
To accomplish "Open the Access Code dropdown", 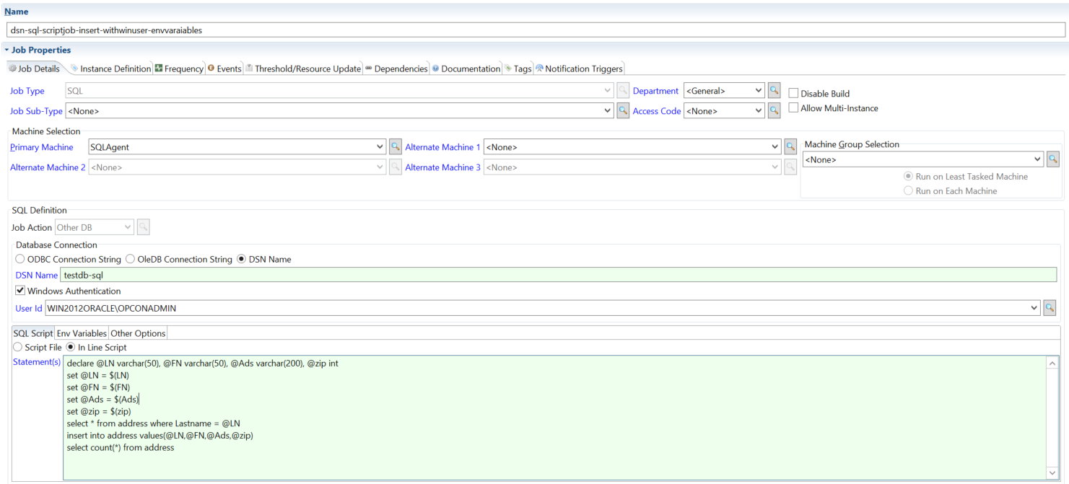I will click(759, 111).
